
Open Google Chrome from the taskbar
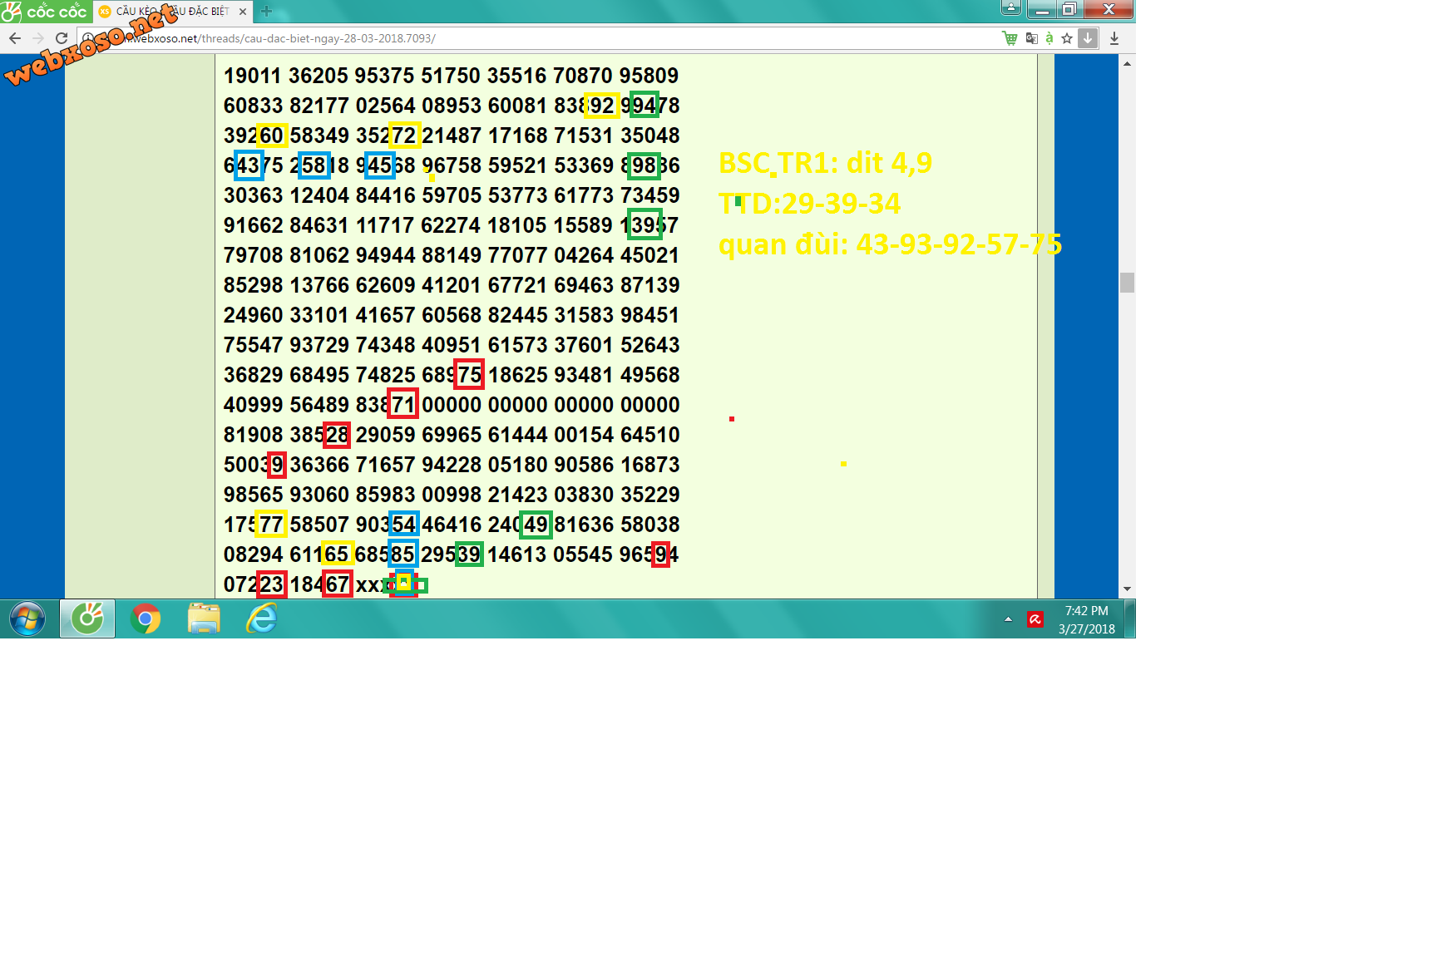point(146,619)
